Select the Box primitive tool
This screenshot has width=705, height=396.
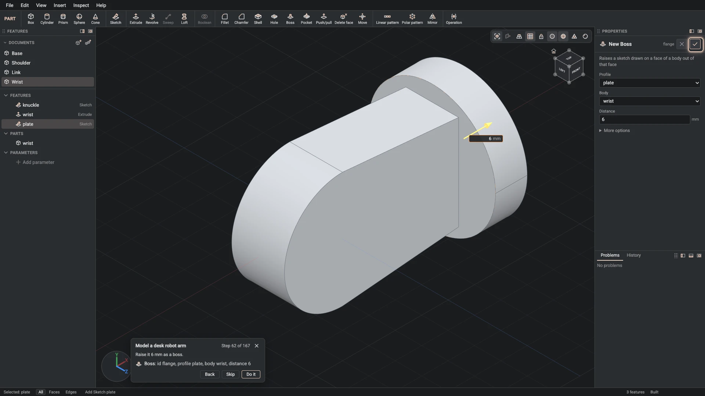pyautogui.click(x=31, y=19)
